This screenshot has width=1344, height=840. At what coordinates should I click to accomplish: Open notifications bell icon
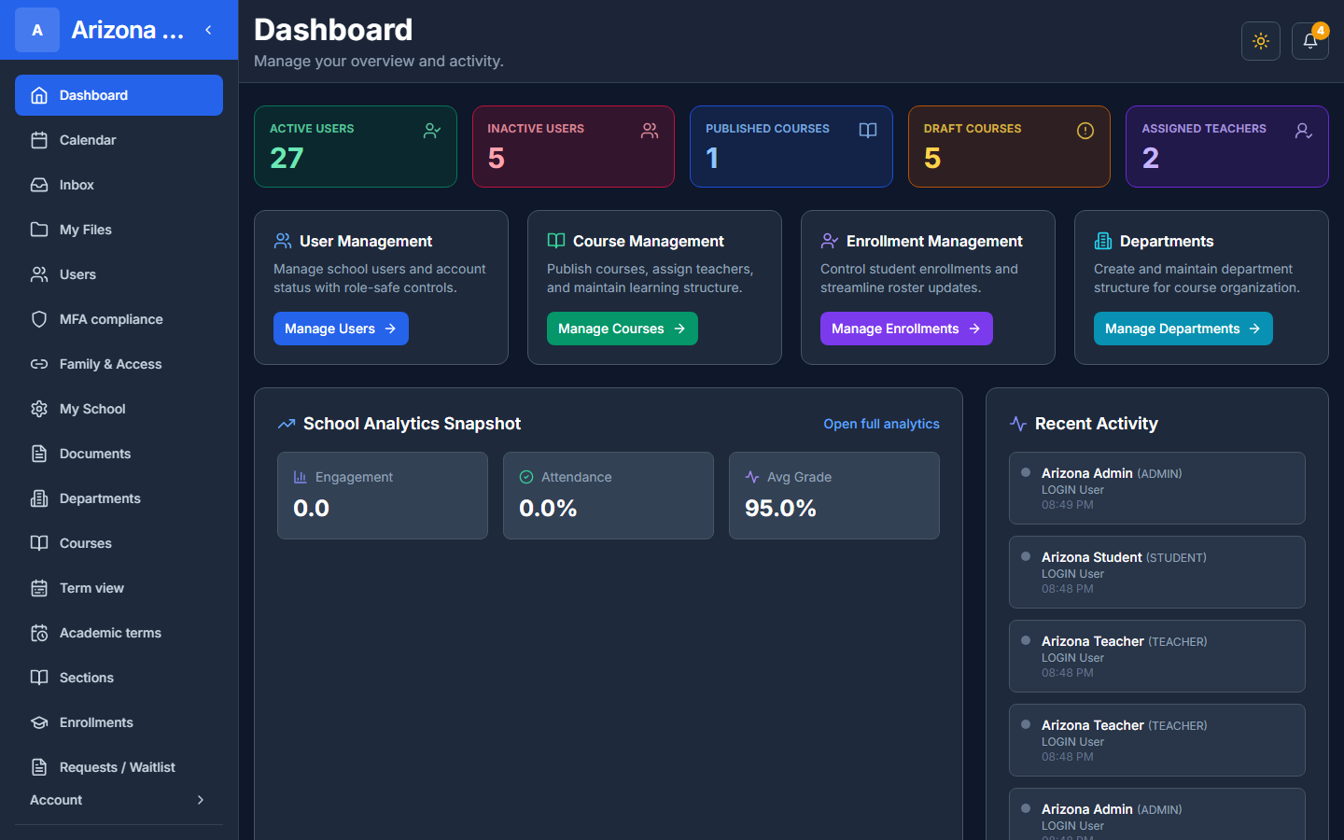[1310, 41]
